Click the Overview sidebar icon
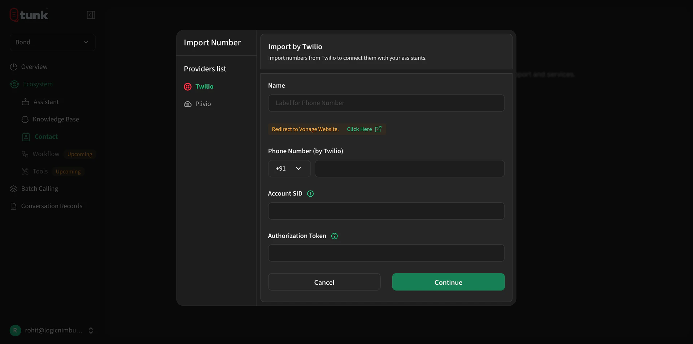This screenshot has height=344, width=693. 13,67
